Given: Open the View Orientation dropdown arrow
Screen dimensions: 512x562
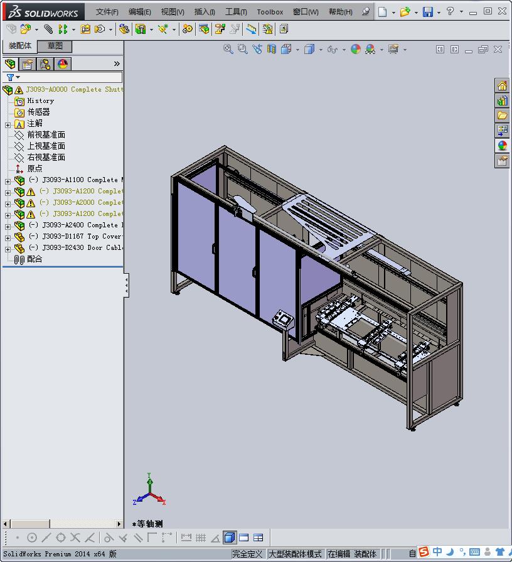Looking at the screenshot, I should pos(297,50).
